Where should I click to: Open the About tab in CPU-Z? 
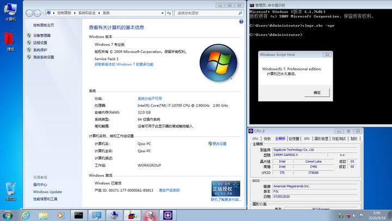click(354, 139)
